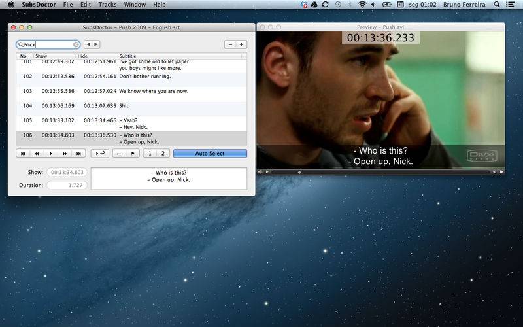Select subtitle row 105 Hey, Nick
The height and width of the screenshot is (327, 523).
[131, 124]
